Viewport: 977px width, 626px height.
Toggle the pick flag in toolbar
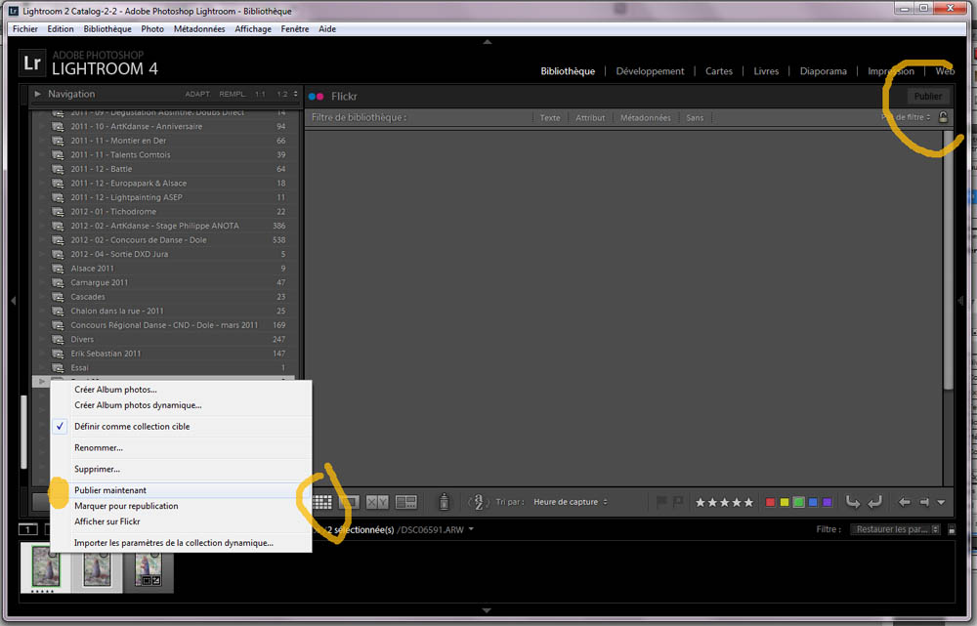(661, 501)
